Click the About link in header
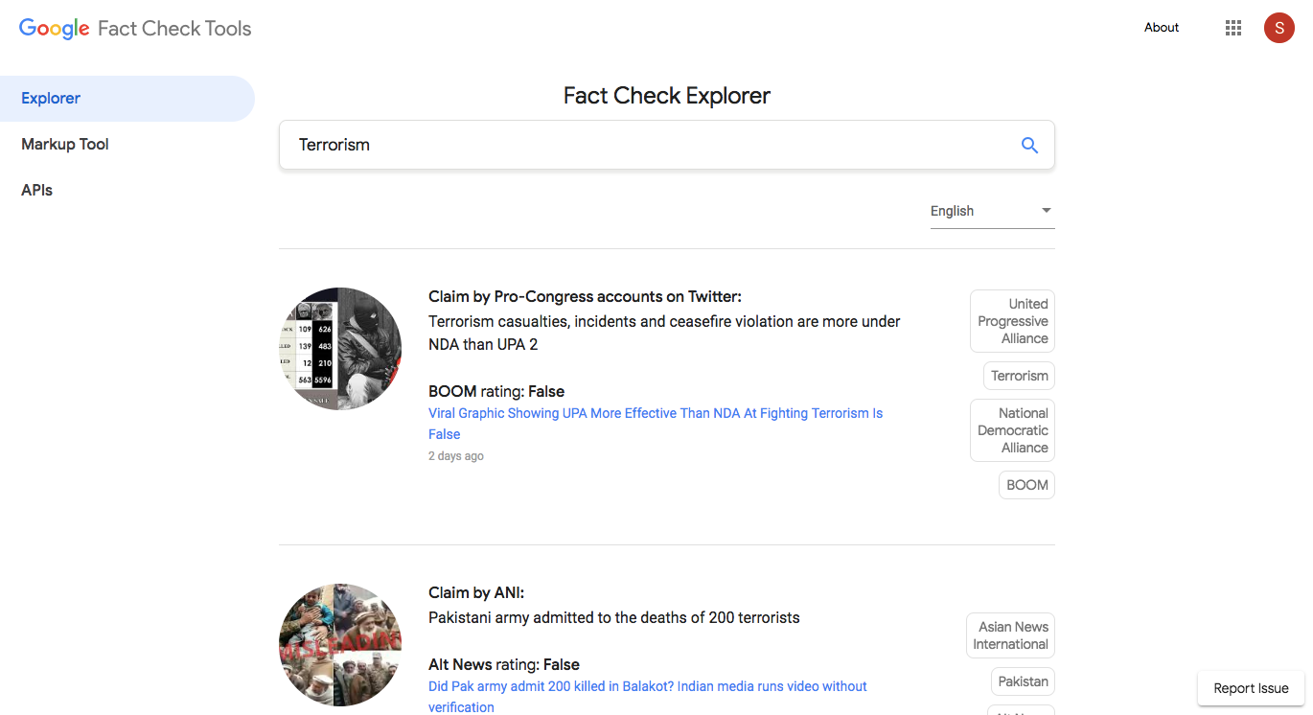Viewport: 1313px width, 715px height. click(1162, 28)
